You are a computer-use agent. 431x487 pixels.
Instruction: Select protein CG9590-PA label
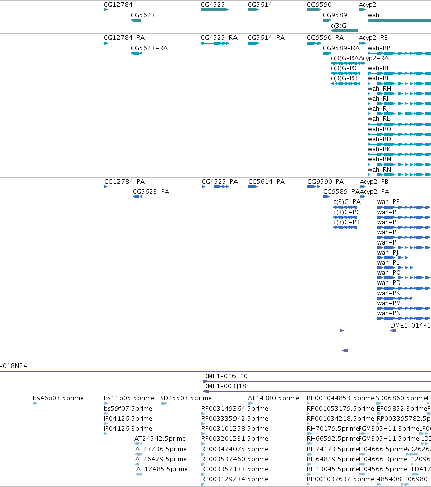[x=326, y=181]
